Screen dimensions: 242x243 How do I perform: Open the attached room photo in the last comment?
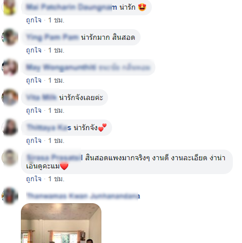(x=61, y=223)
